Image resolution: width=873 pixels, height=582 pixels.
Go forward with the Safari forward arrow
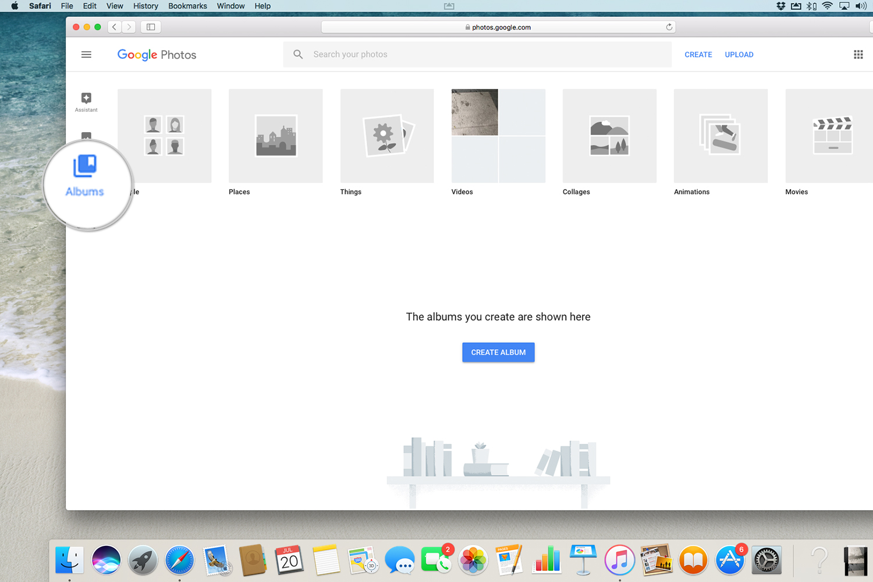(129, 27)
